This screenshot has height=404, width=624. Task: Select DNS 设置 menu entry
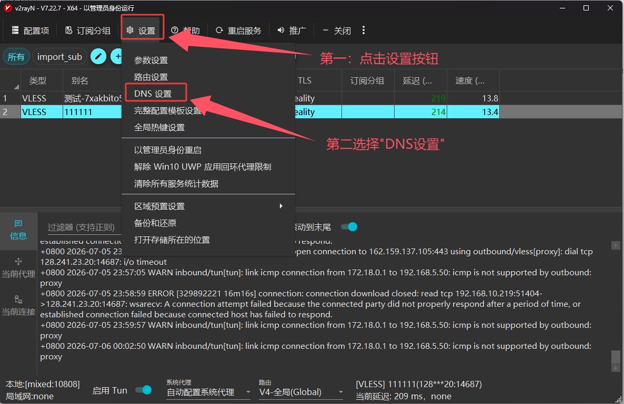[208, 94]
